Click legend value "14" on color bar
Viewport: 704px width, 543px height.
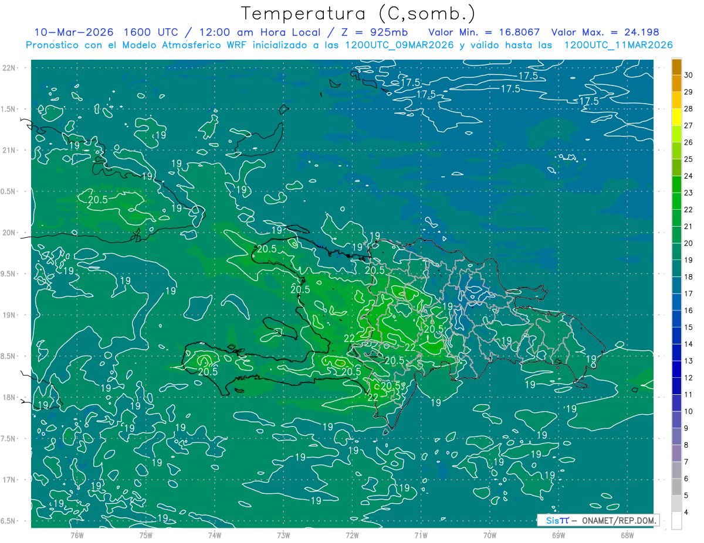click(689, 344)
